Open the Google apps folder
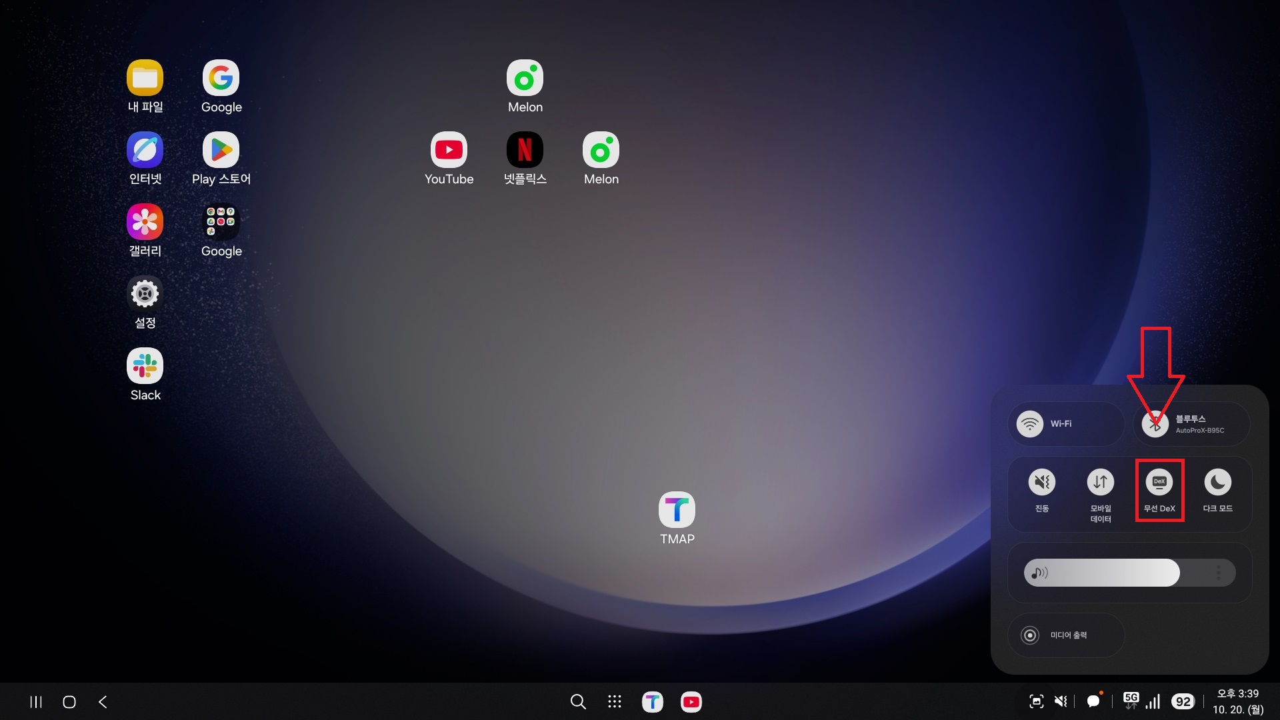The image size is (1280, 720). 221,222
